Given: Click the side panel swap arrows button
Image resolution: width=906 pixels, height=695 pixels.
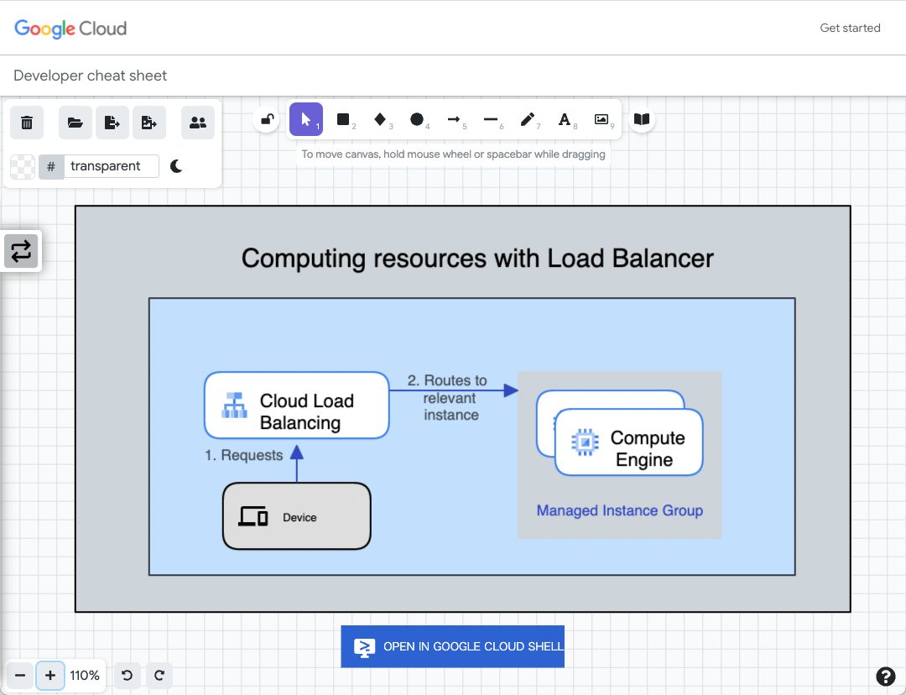Looking at the screenshot, I should [x=21, y=251].
